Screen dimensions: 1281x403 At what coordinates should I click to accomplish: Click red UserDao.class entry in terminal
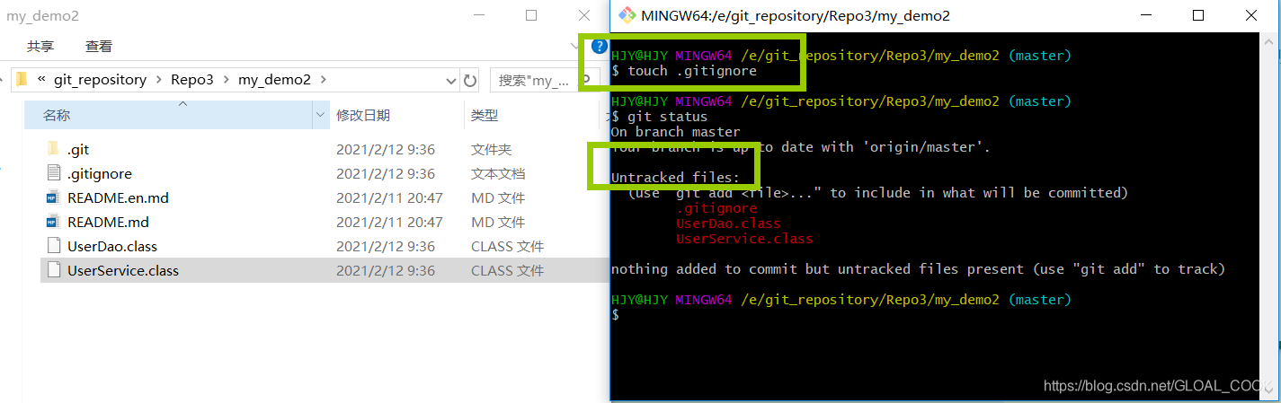[728, 223]
